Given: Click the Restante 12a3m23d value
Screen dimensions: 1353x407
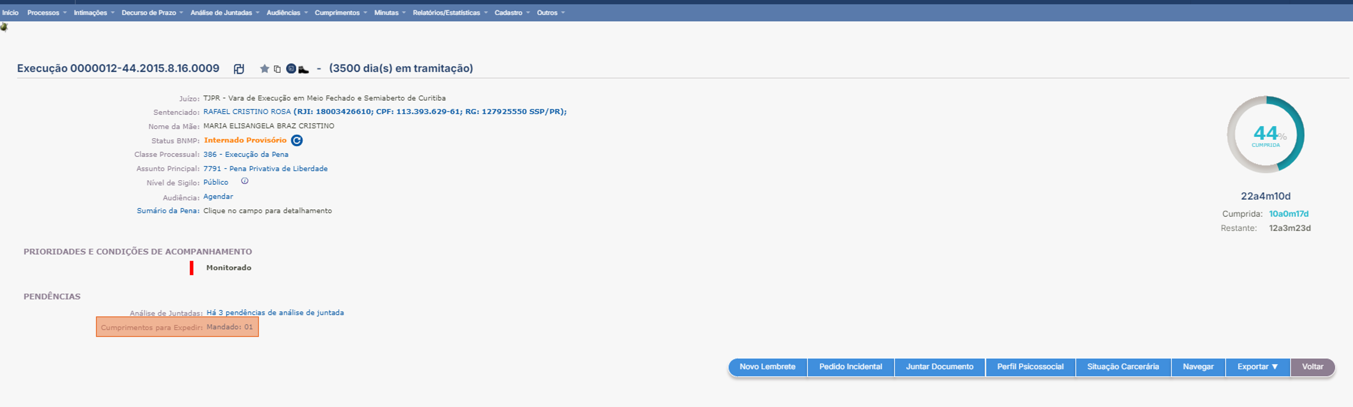Looking at the screenshot, I should (1289, 228).
